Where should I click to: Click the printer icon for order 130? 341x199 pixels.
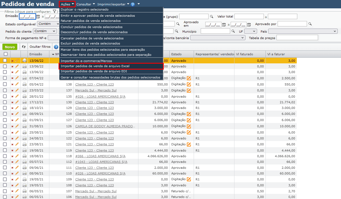[x=25, y=102]
